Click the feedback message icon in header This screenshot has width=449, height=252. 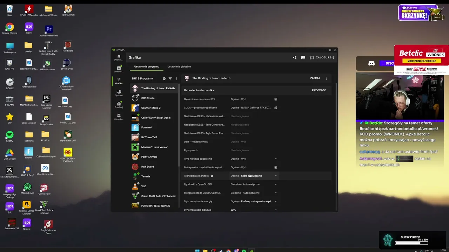click(x=303, y=57)
